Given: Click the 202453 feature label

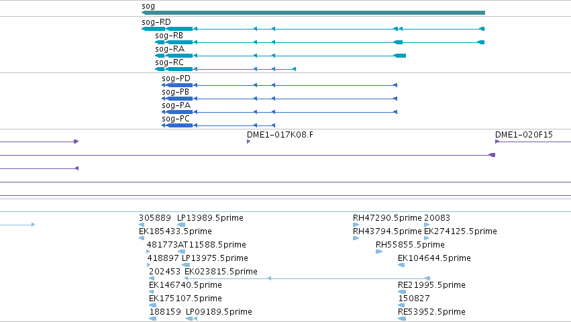Looking at the screenshot, I should (164, 272).
